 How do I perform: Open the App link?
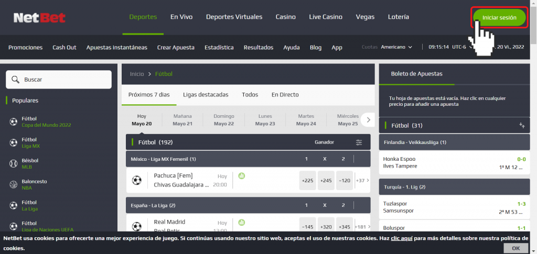337,48
